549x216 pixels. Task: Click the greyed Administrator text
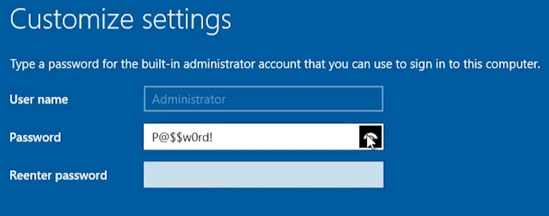coord(189,100)
